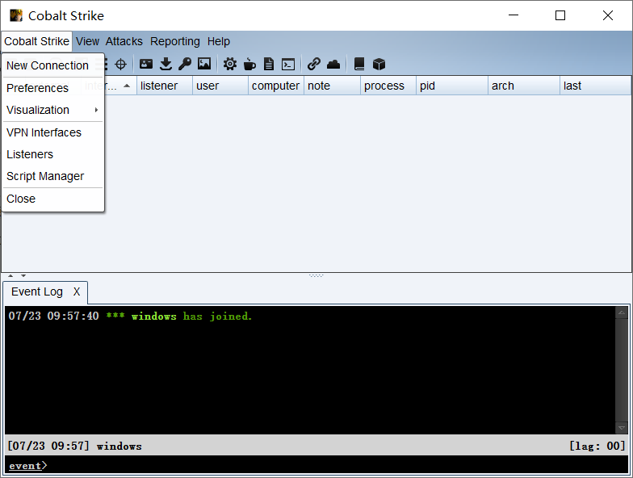
Task: Choose Close in the Cobalt Strike menu
Action: 53,199
